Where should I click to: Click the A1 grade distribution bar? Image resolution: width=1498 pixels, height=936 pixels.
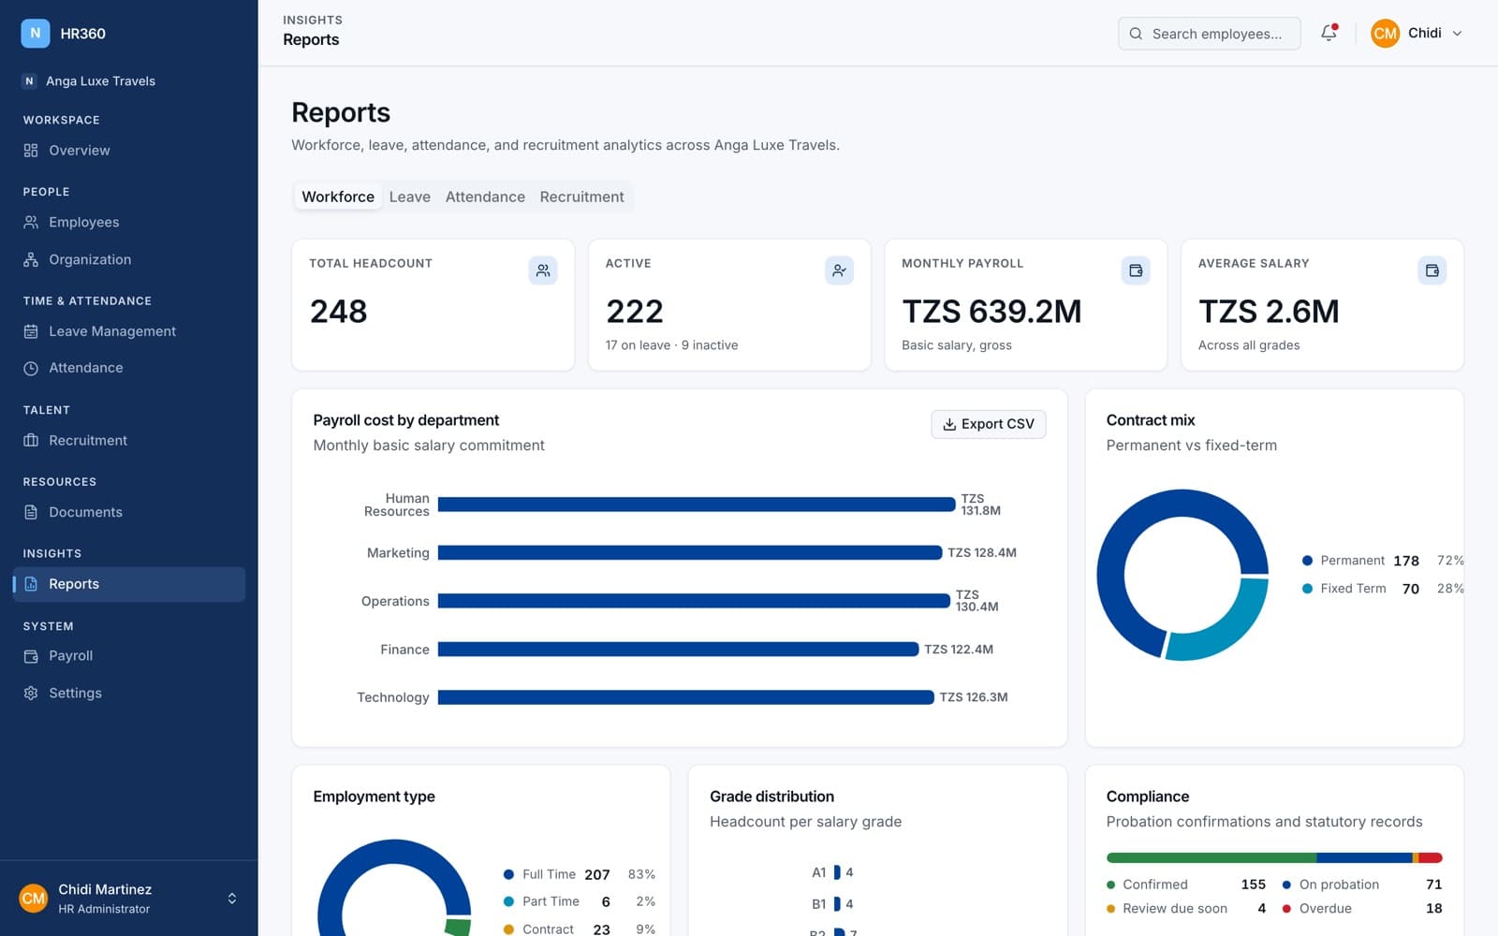[837, 872]
